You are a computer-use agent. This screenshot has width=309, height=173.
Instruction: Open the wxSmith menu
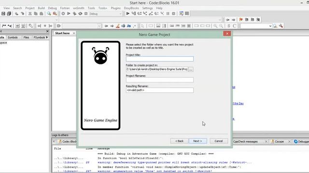pyautogui.click(x=78, y=8)
